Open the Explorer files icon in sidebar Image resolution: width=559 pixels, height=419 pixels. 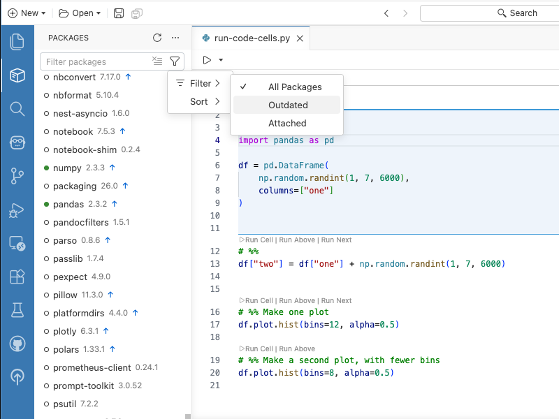pos(17,42)
